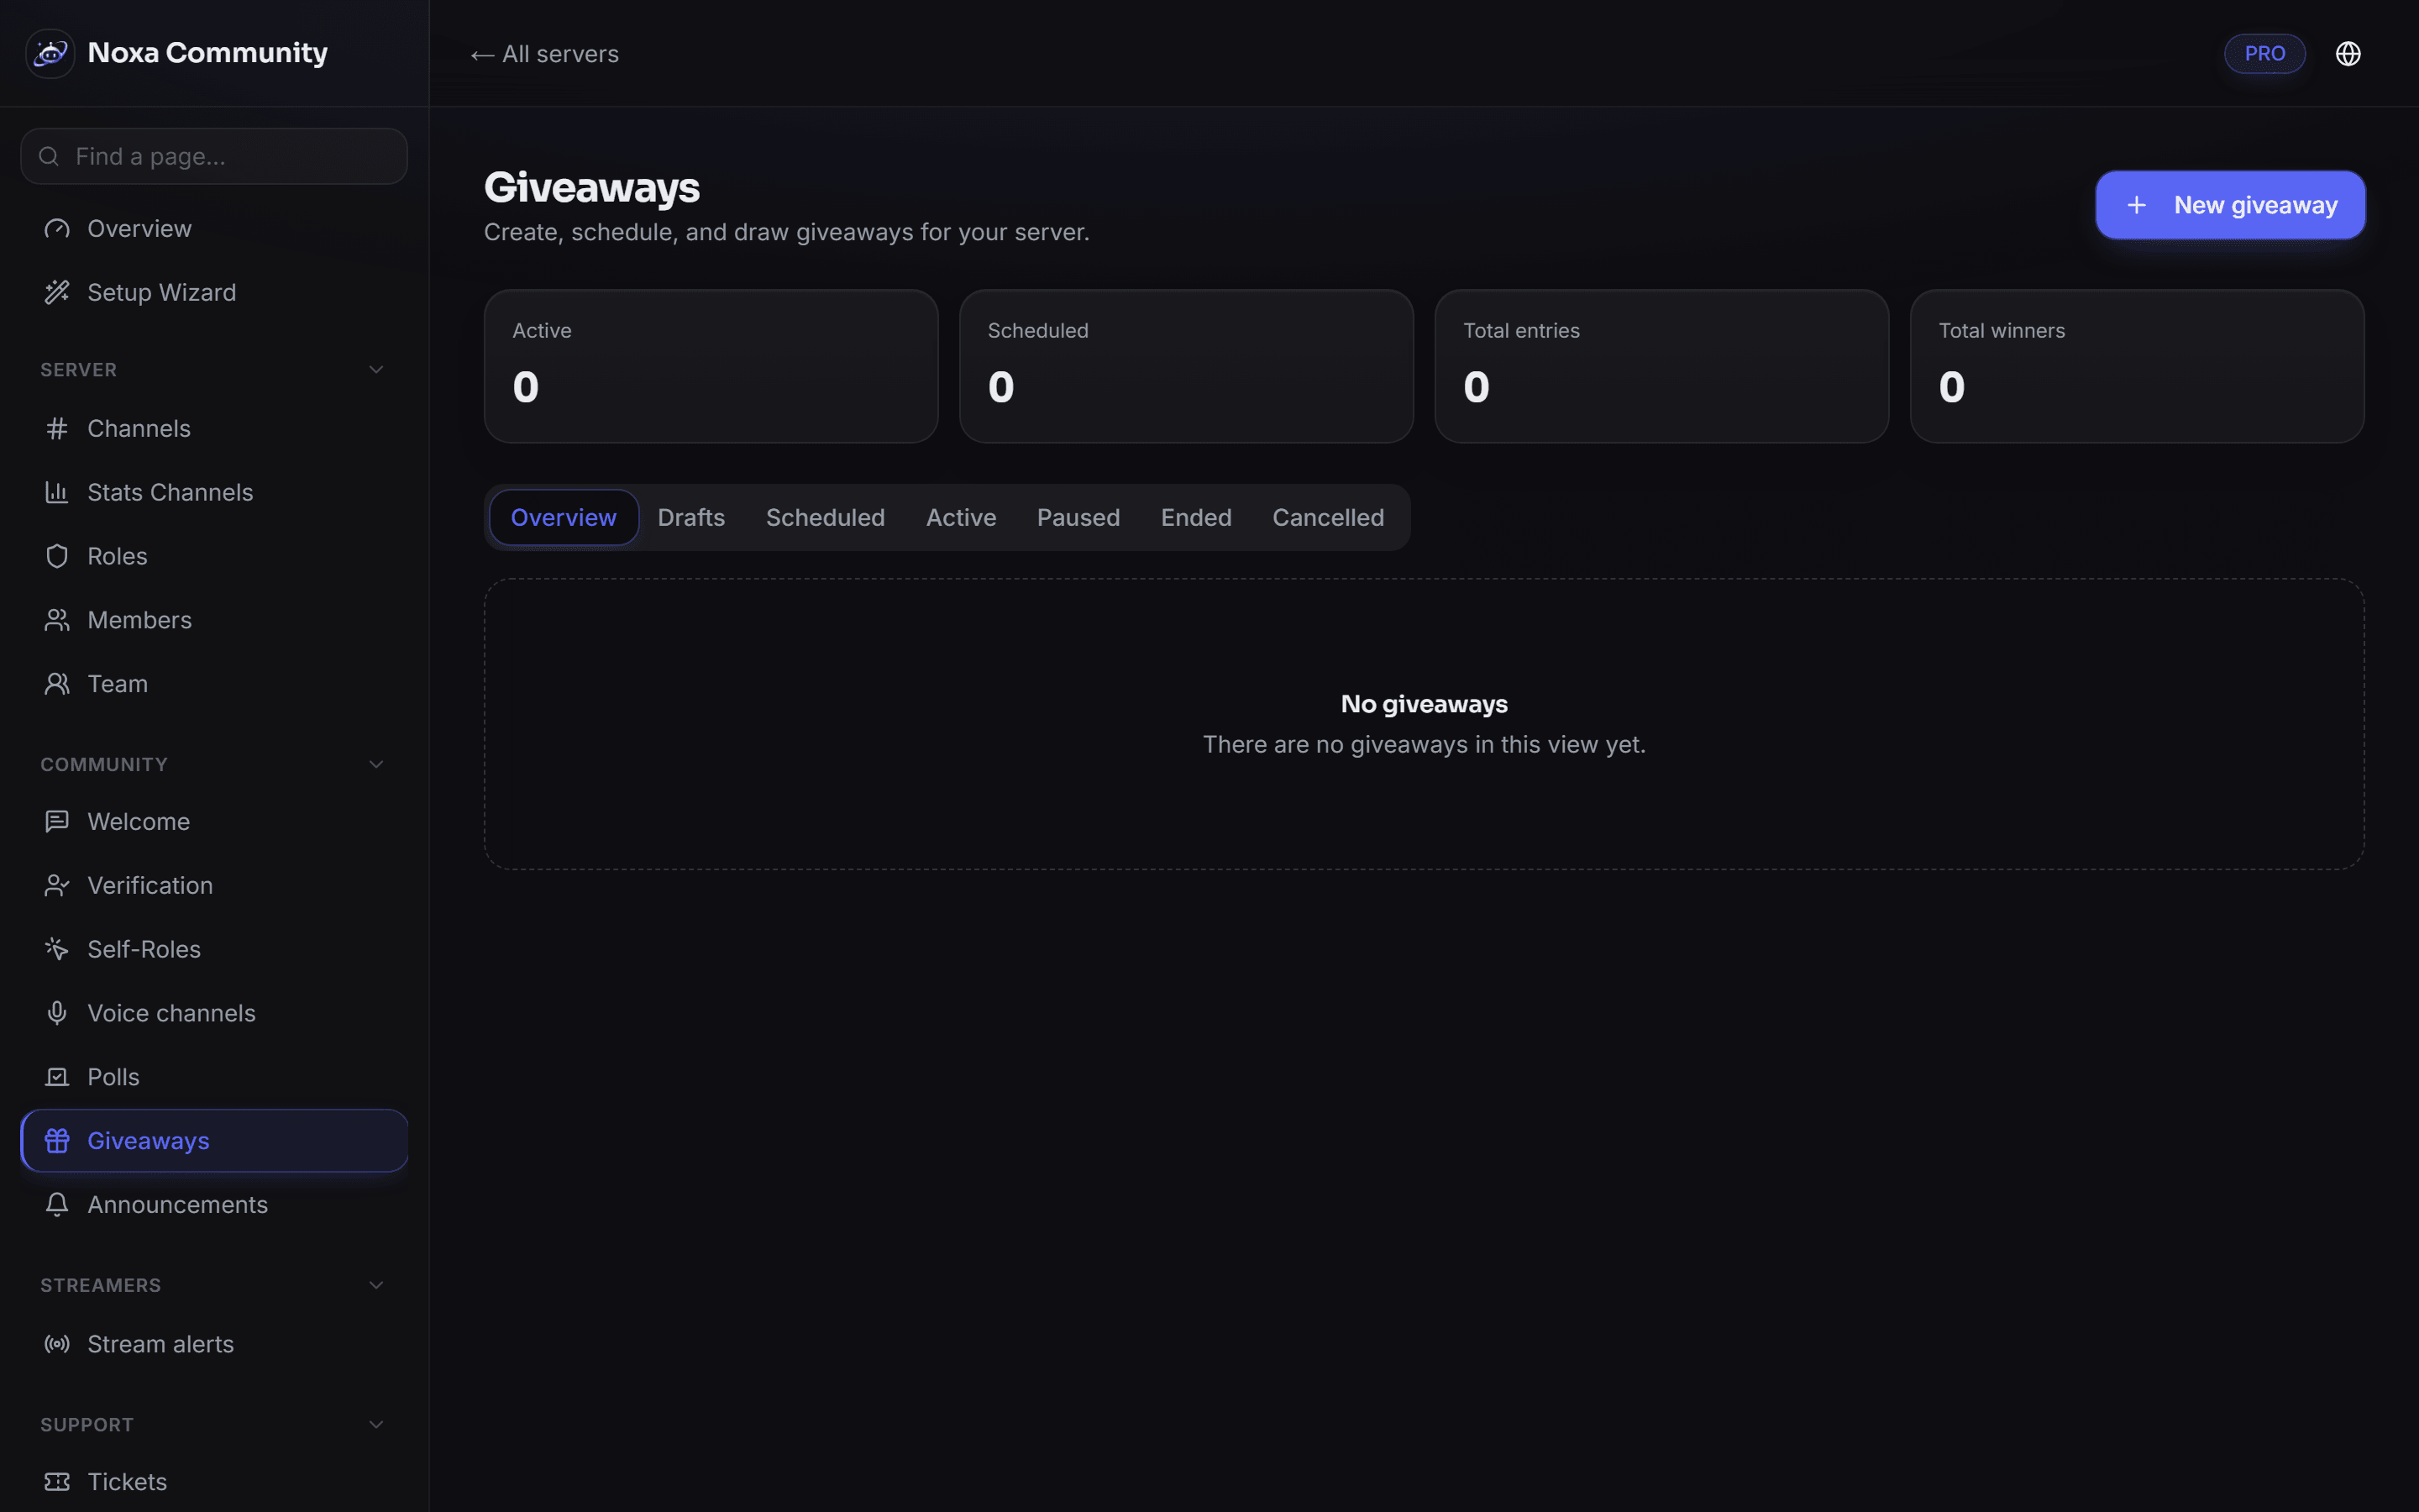Open Tickets icon in Support section

click(x=57, y=1482)
